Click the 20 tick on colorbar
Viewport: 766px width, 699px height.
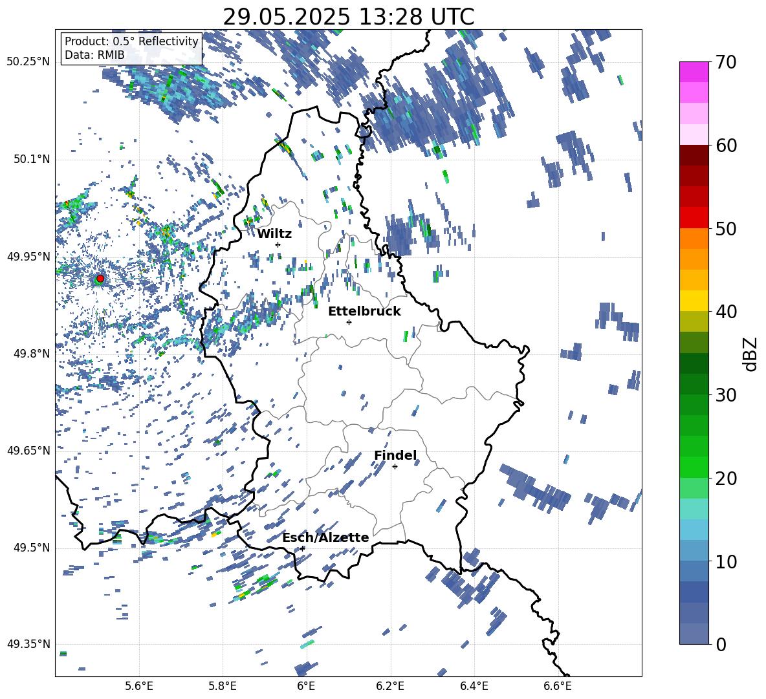pyautogui.click(x=725, y=479)
